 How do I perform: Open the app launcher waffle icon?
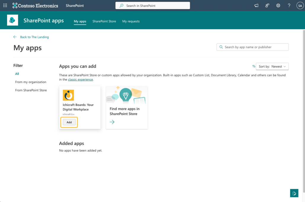pyautogui.click(x=5, y=5)
